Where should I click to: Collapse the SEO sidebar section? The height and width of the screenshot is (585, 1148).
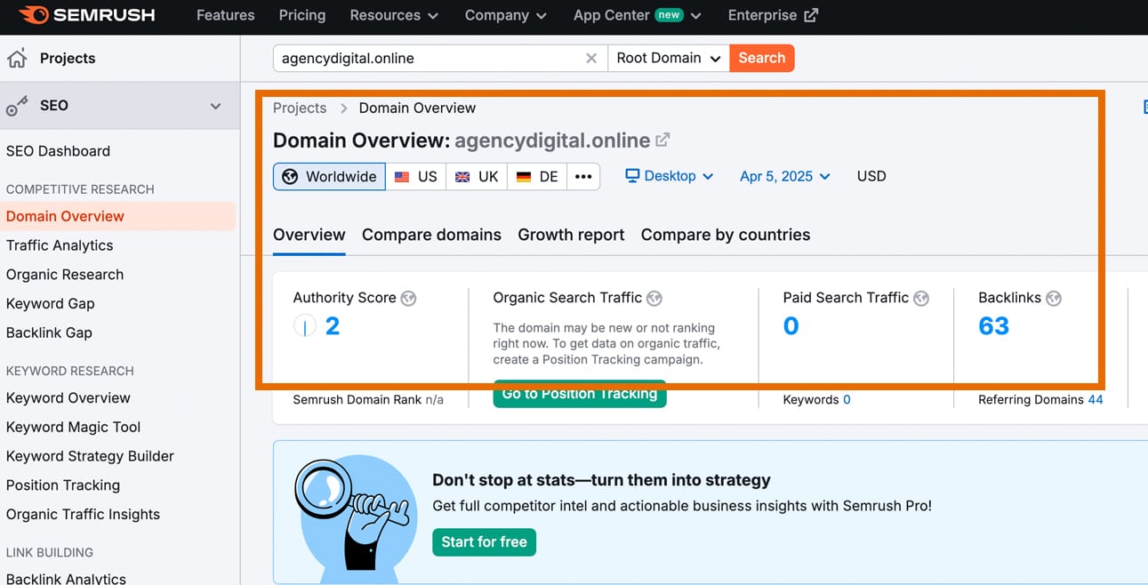(215, 106)
